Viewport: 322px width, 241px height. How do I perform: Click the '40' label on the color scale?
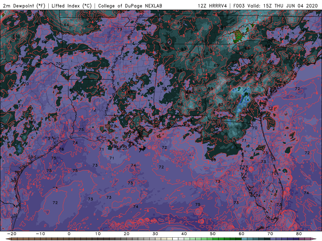tap(184, 234)
